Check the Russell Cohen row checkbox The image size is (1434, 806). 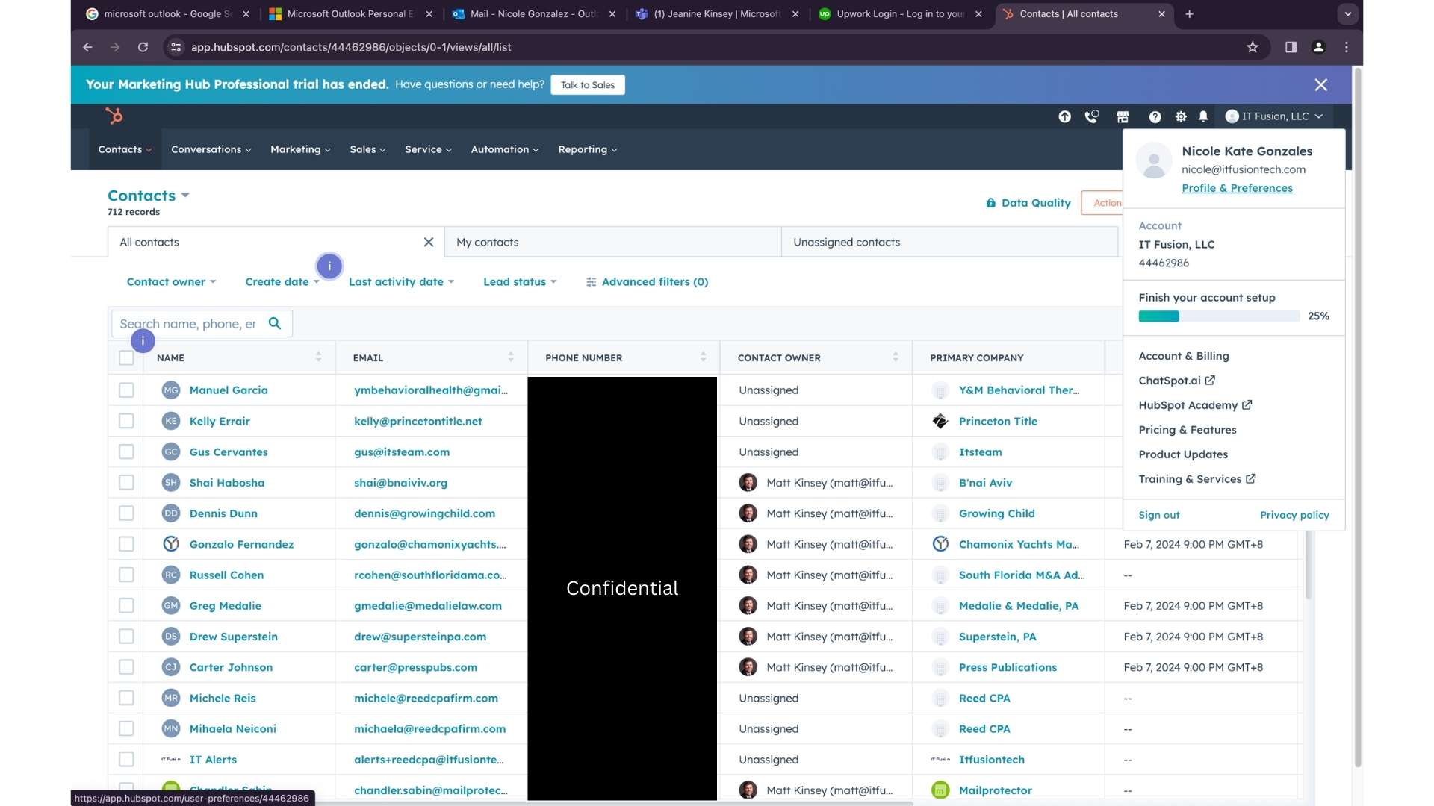click(x=126, y=575)
